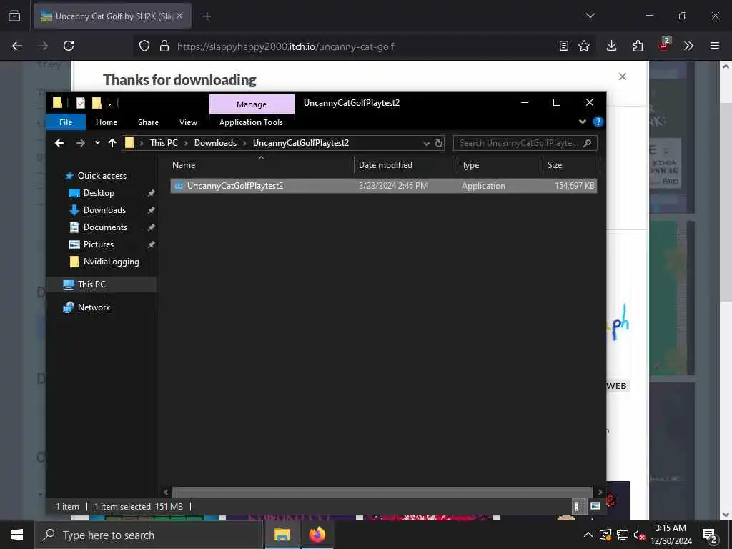Open Windows notification center
This screenshot has width=732, height=549.
[x=710, y=536]
